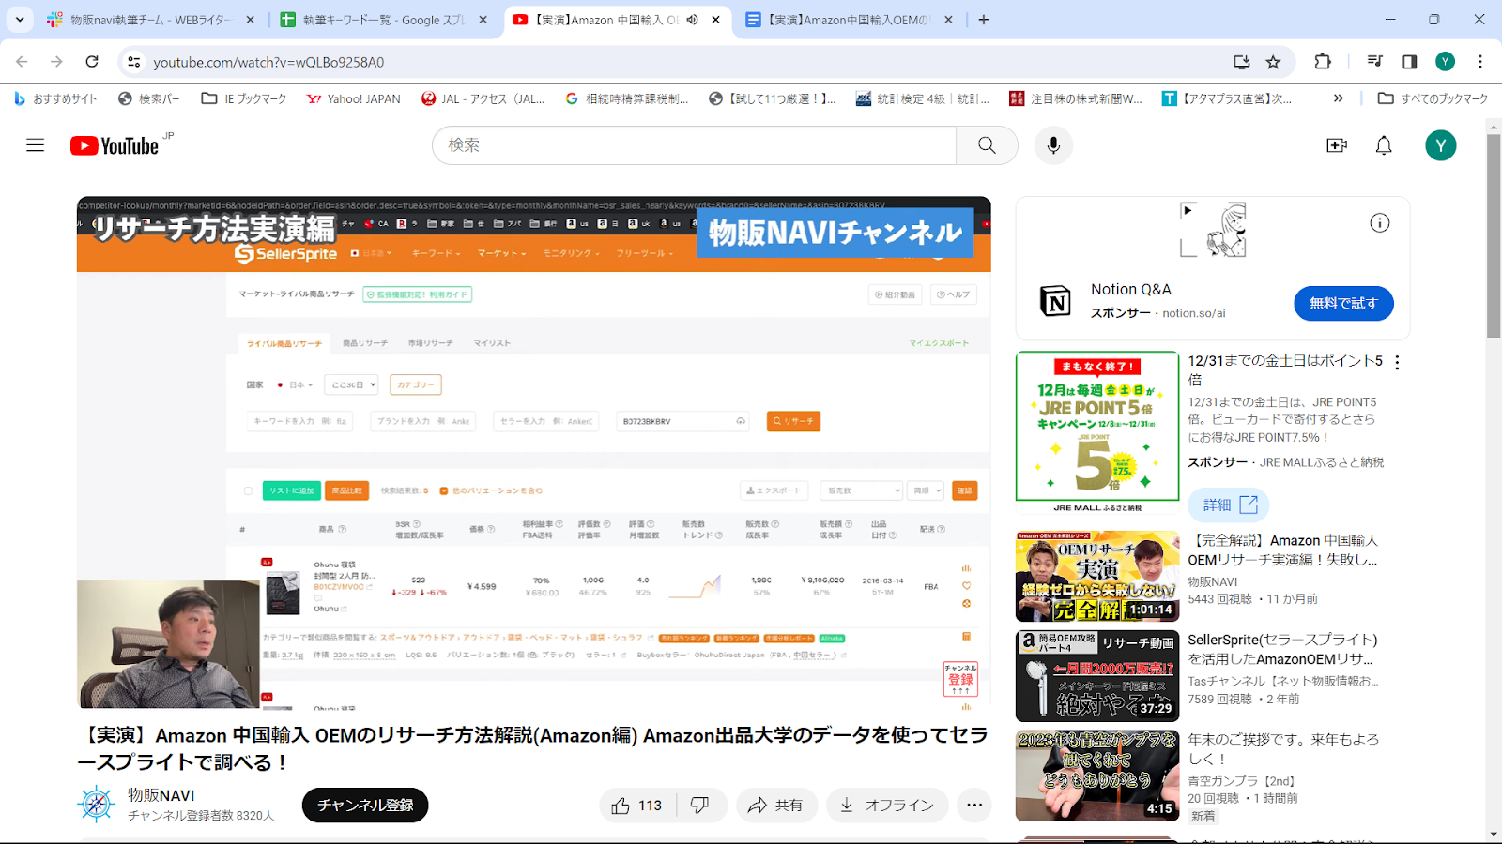Like the video with 113 likes
Image resolution: width=1502 pixels, height=844 pixels.
636,806
